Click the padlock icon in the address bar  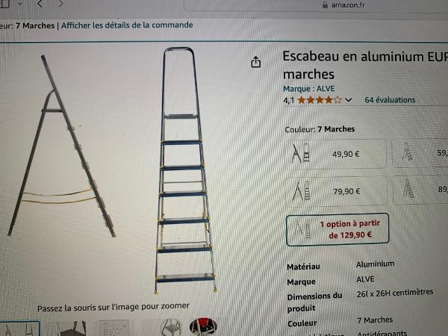325,5
